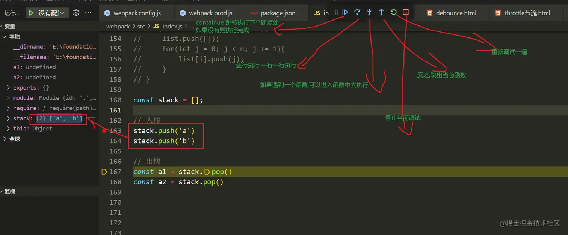Click the inline breakpoint marker before pop()
This screenshot has width=568, height=235.
coord(207,172)
